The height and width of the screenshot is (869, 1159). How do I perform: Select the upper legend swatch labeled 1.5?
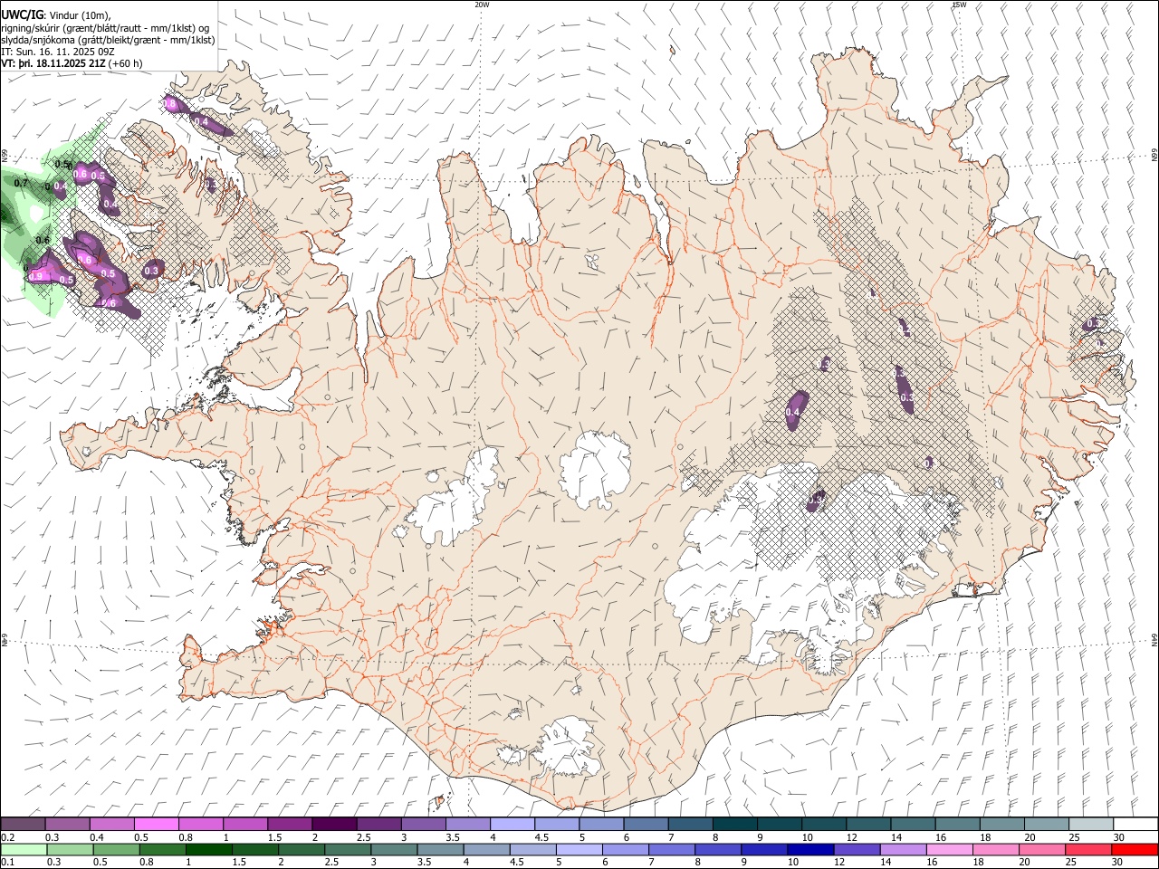point(290,824)
